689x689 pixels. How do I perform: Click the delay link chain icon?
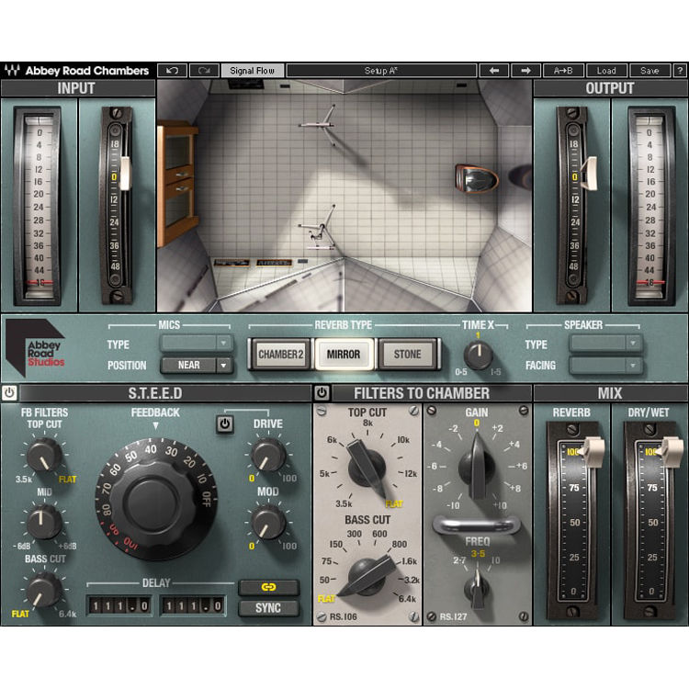(268, 587)
